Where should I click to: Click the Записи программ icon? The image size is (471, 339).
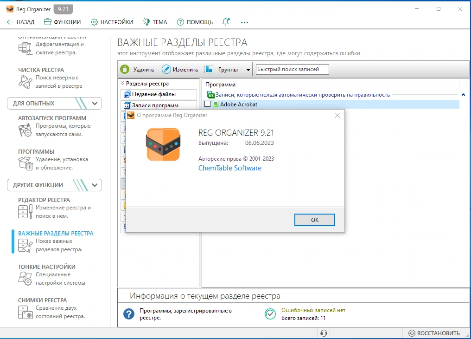click(x=127, y=105)
